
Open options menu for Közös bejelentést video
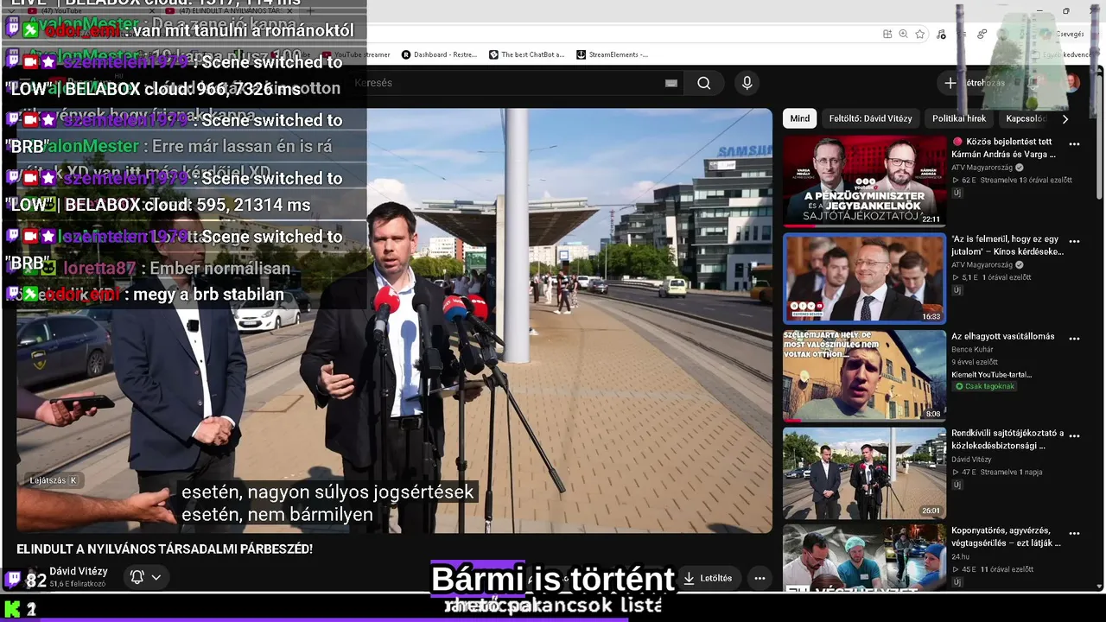coord(1074,143)
